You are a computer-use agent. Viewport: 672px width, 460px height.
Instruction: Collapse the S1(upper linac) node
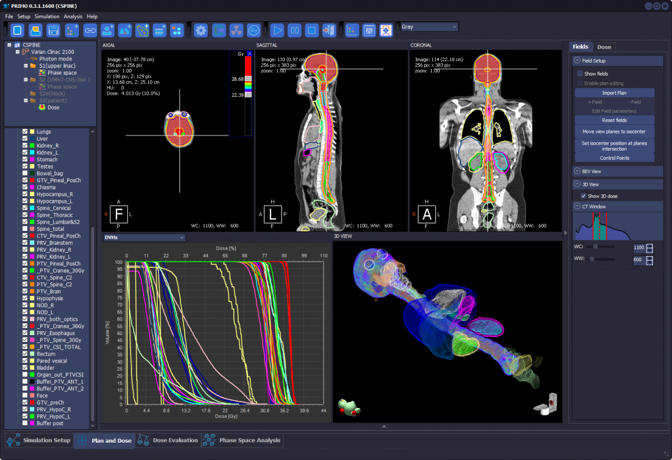click(26, 66)
